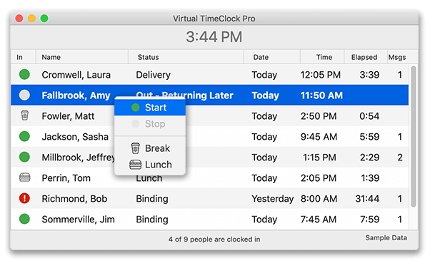Click the 3:44 PM clock display
The width and height of the screenshot is (430, 263).
(214, 37)
